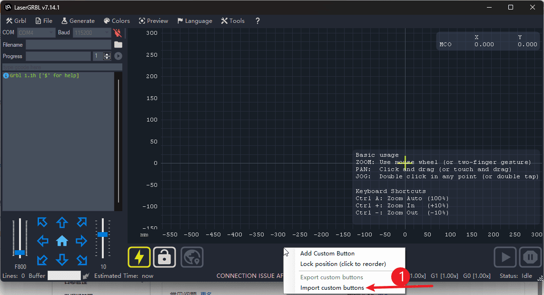
Task: Click the padlock unlock button
Action: (x=165, y=257)
